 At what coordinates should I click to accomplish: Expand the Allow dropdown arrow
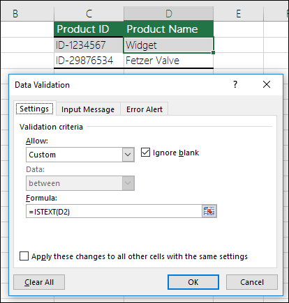point(128,155)
